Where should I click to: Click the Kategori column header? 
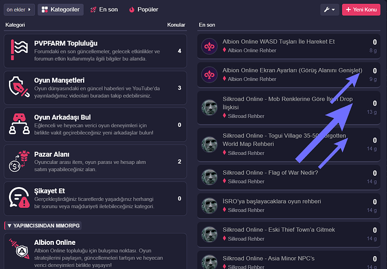(15, 25)
